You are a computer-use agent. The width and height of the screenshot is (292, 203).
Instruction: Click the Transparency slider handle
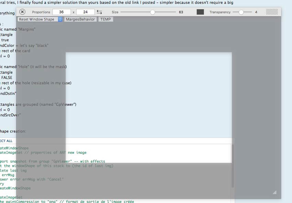coord(241,12)
